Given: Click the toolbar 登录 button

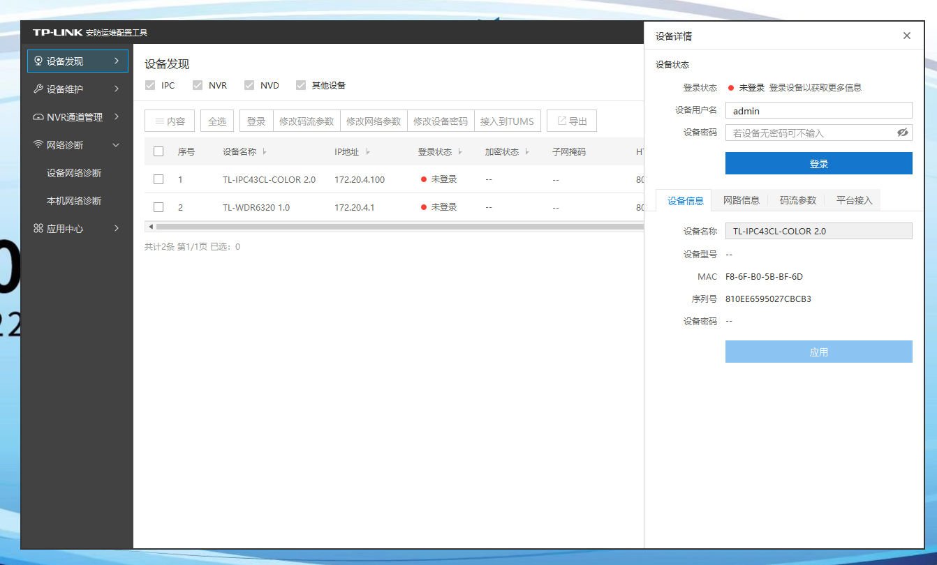Looking at the screenshot, I should (256, 121).
